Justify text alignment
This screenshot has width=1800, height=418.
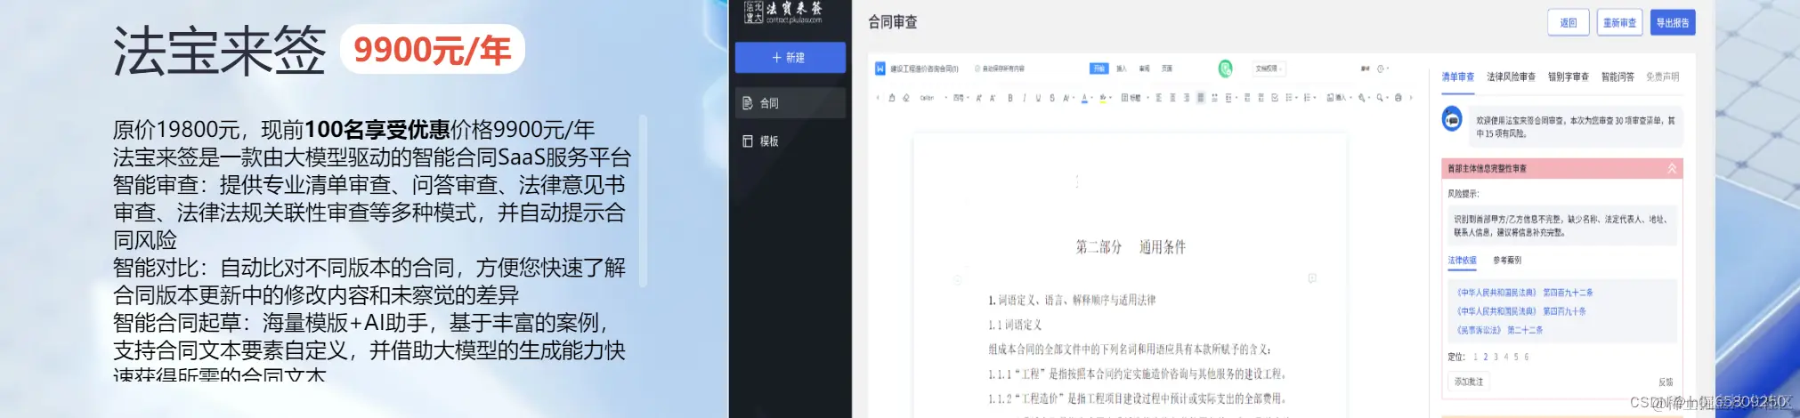pyautogui.click(x=1201, y=98)
